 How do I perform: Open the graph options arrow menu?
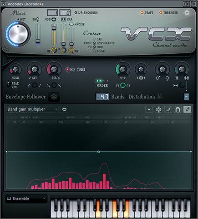tap(149, 109)
